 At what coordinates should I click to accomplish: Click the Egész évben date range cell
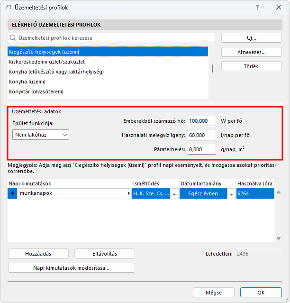(203, 193)
